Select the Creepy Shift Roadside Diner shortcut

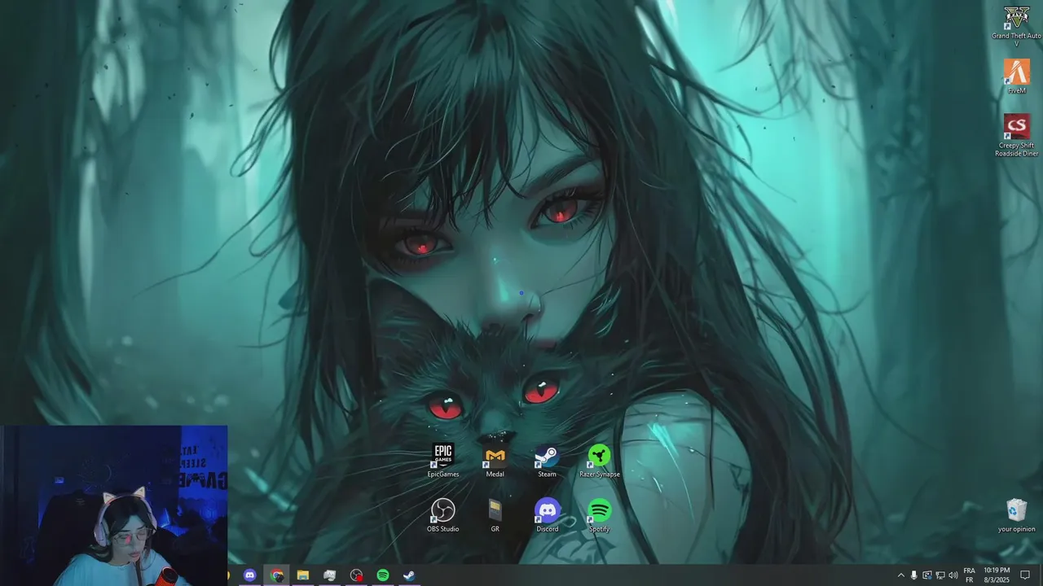coord(1016,135)
